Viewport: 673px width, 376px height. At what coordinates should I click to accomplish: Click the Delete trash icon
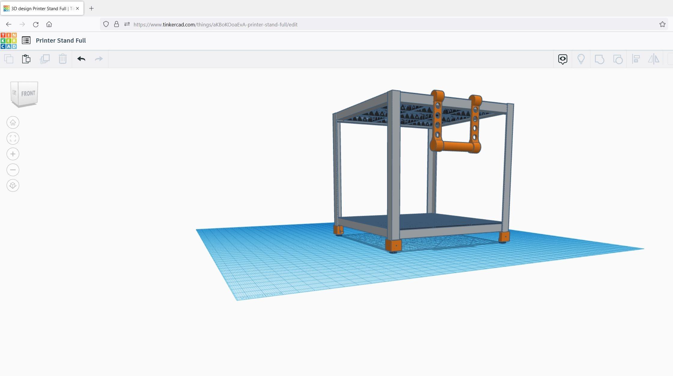click(x=62, y=59)
